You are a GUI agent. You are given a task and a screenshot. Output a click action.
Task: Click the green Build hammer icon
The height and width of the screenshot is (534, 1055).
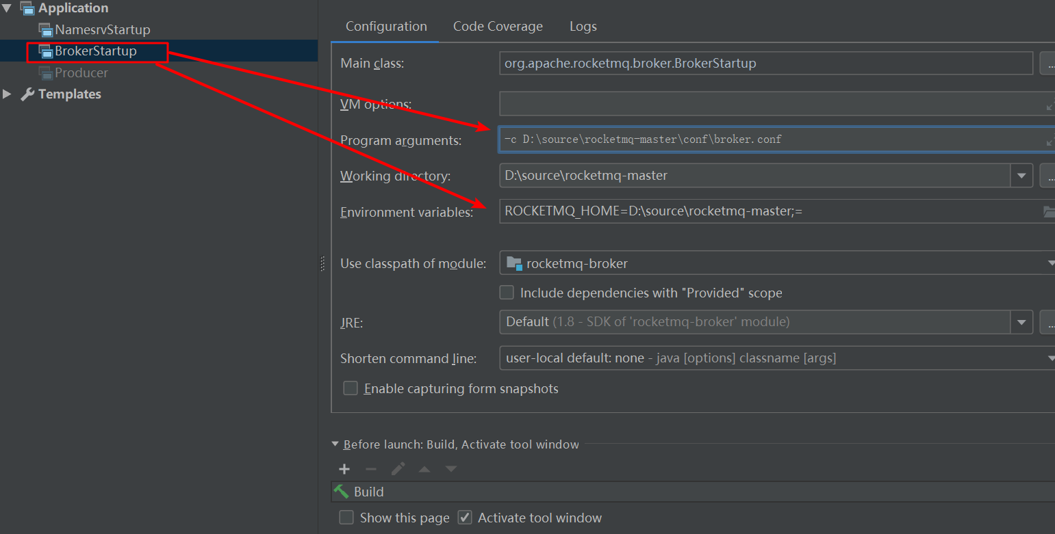(x=341, y=491)
